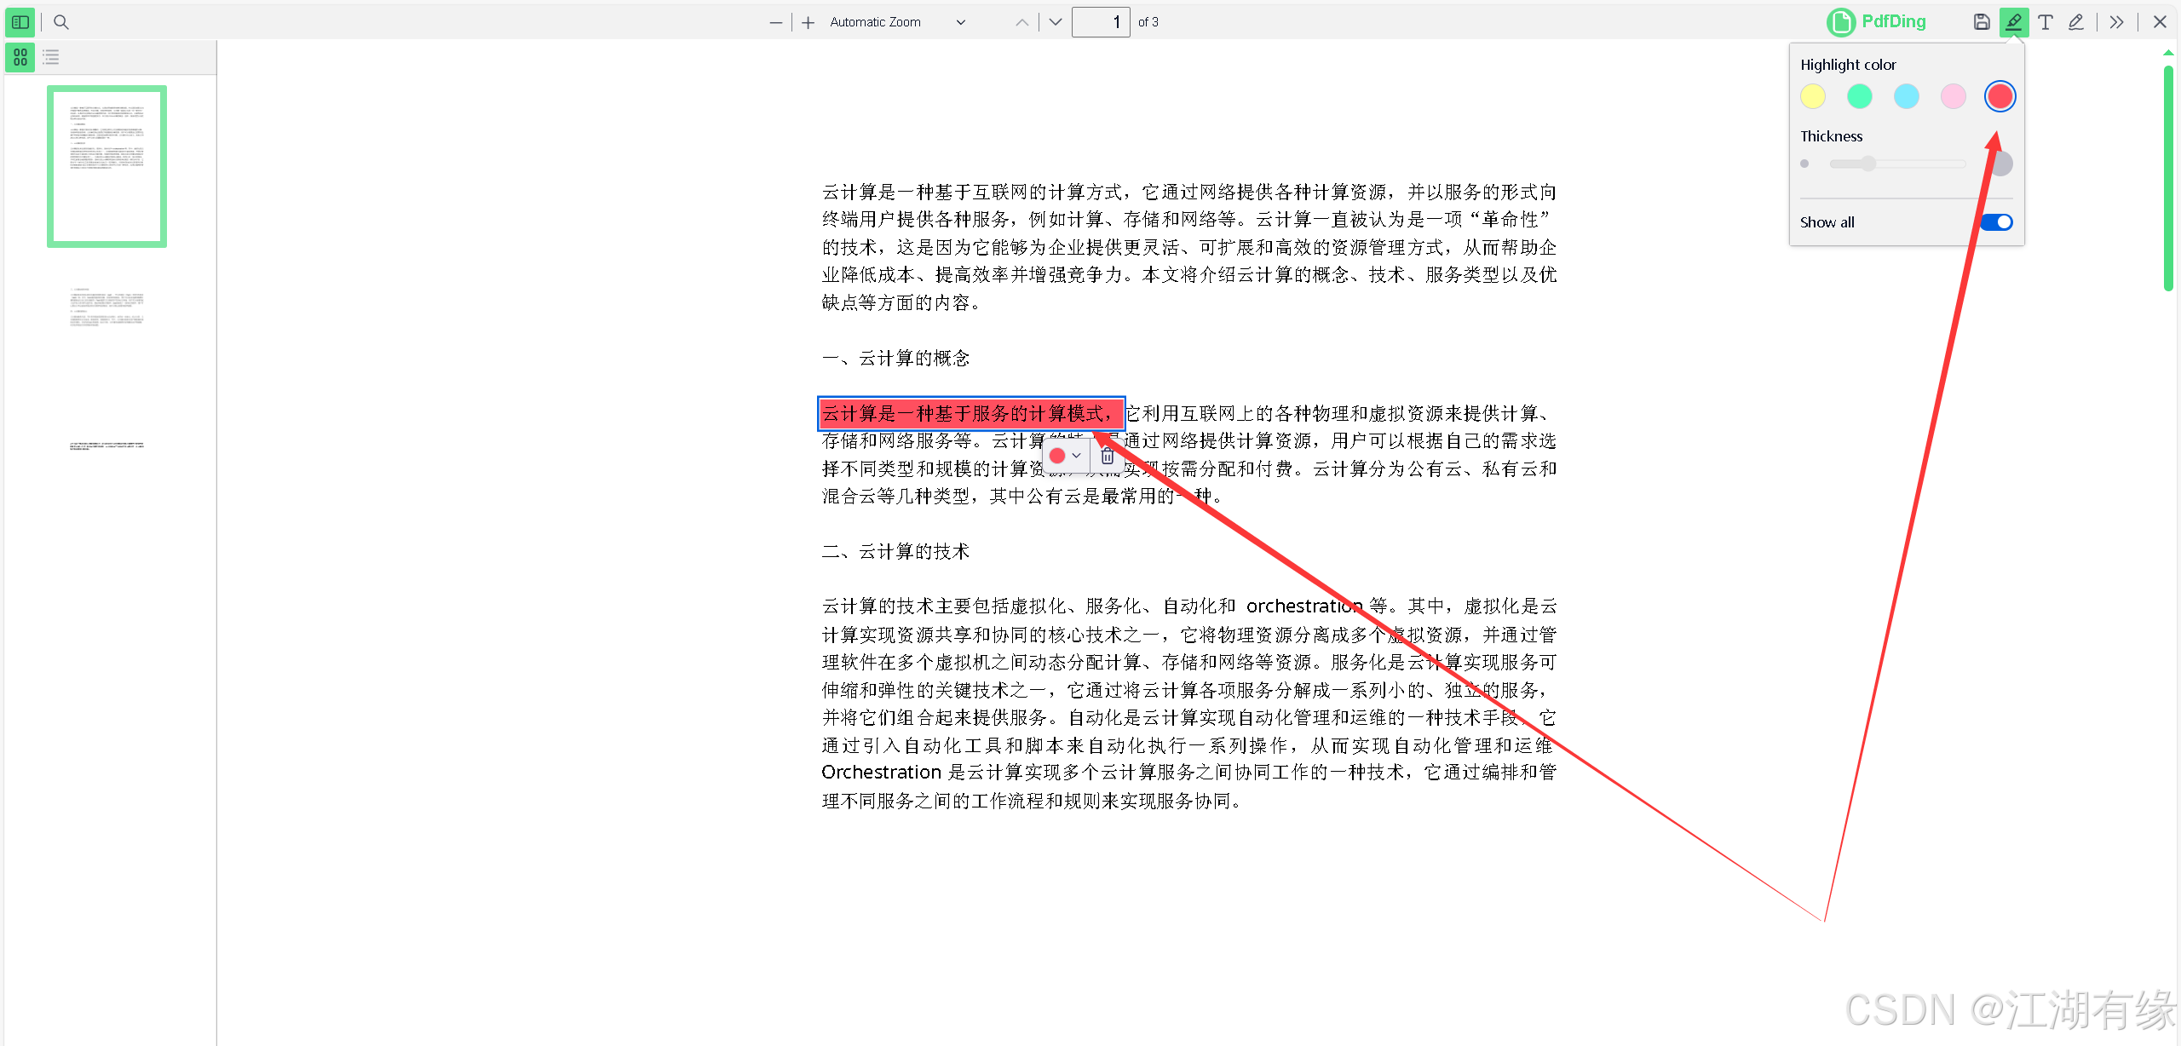Go to the previous page arrow
The height and width of the screenshot is (1046, 2181).
1021,22
